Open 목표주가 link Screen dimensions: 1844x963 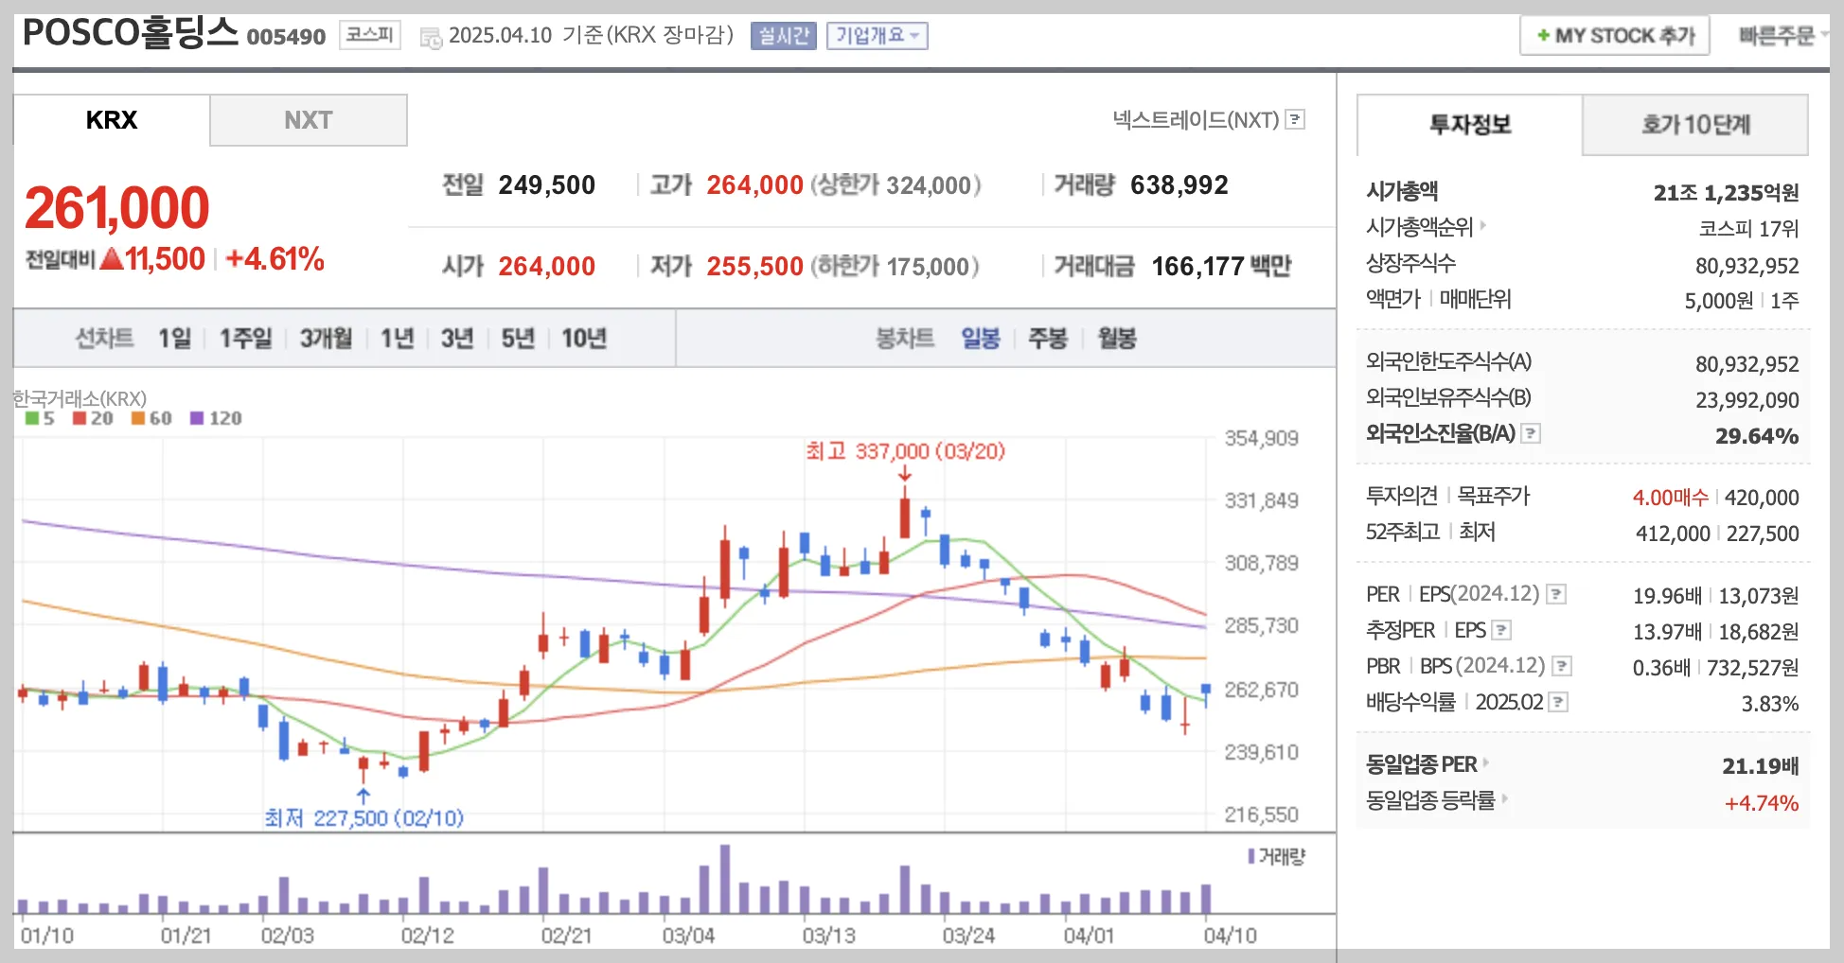(1493, 496)
